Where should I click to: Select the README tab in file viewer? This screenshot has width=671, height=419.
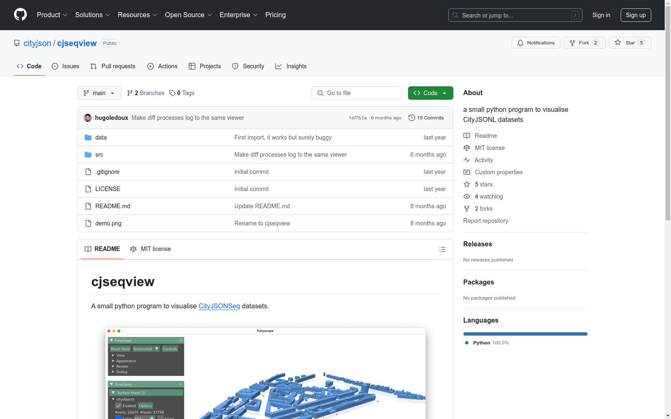[102, 249]
